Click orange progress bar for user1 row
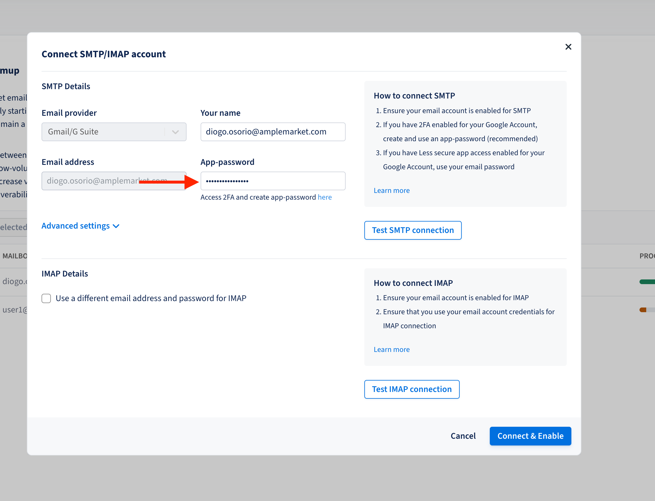Screen dimensions: 655x501 643,310
